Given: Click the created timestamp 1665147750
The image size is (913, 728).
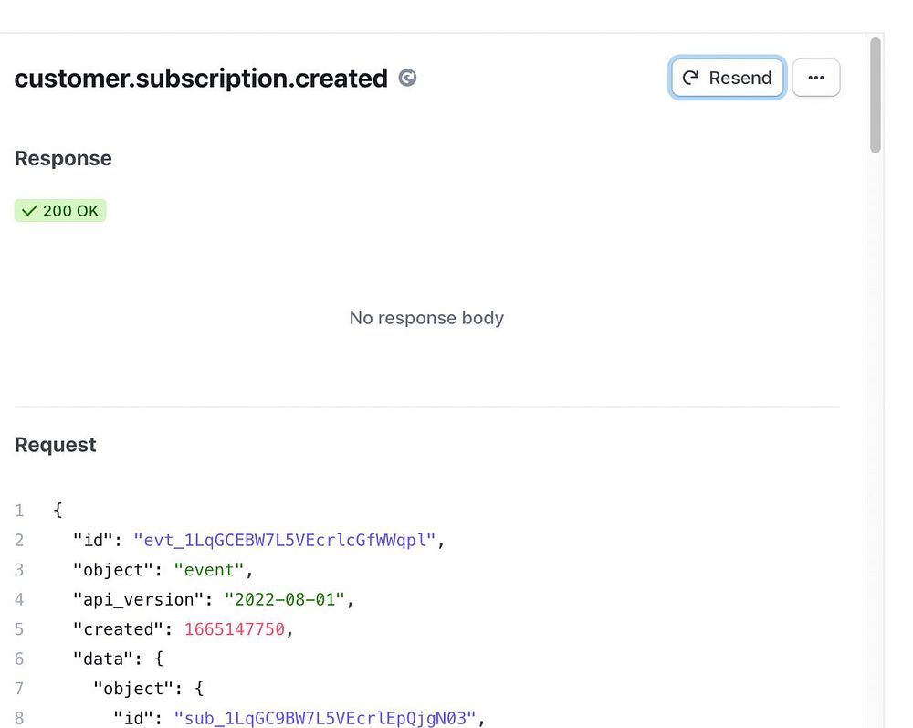Looking at the screenshot, I should point(234,629).
